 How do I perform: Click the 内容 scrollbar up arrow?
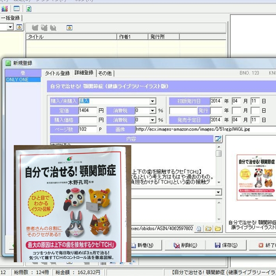219,147
